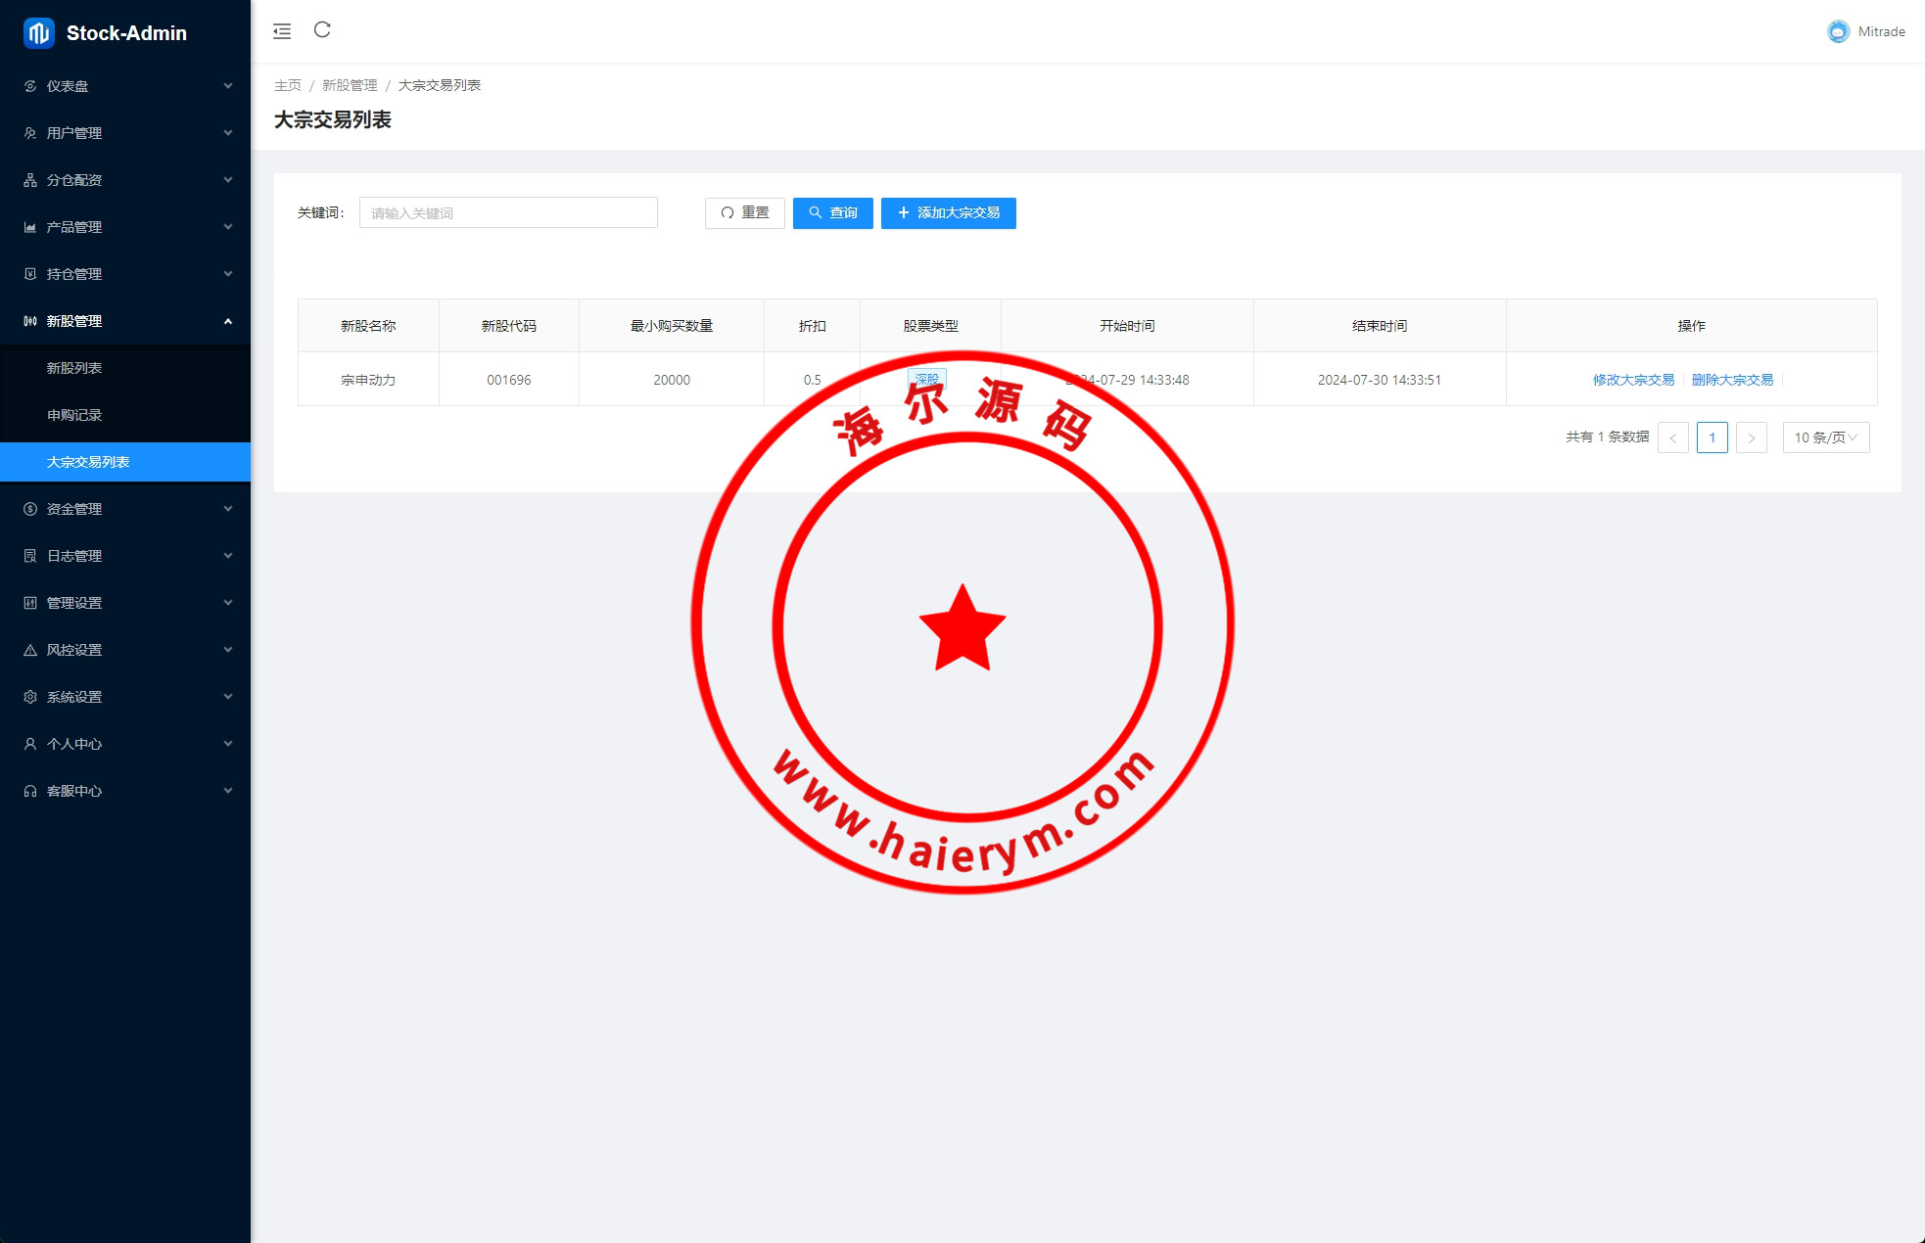Image resolution: width=1925 pixels, height=1243 pixels.
Task: Click the 系统设置 gear icon
Action: (x=30, y=697)
